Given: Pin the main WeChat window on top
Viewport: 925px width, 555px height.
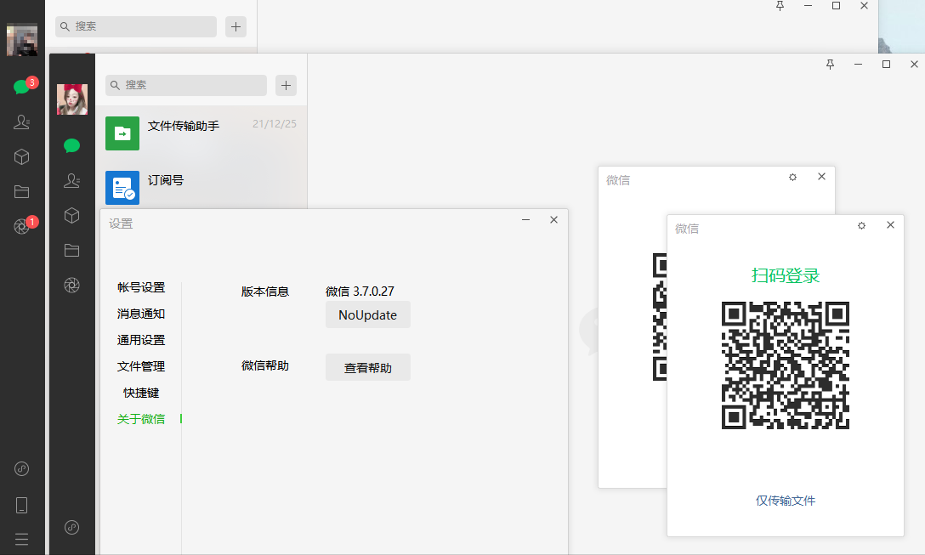Looking at the screenshot, I should (x=780, y=6).
